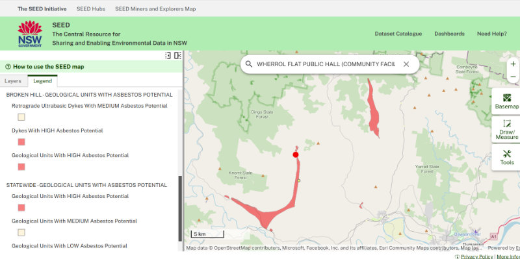Open How to use the SEED map
The width and height of the screenshot is (520, 259).
point(48,67)
